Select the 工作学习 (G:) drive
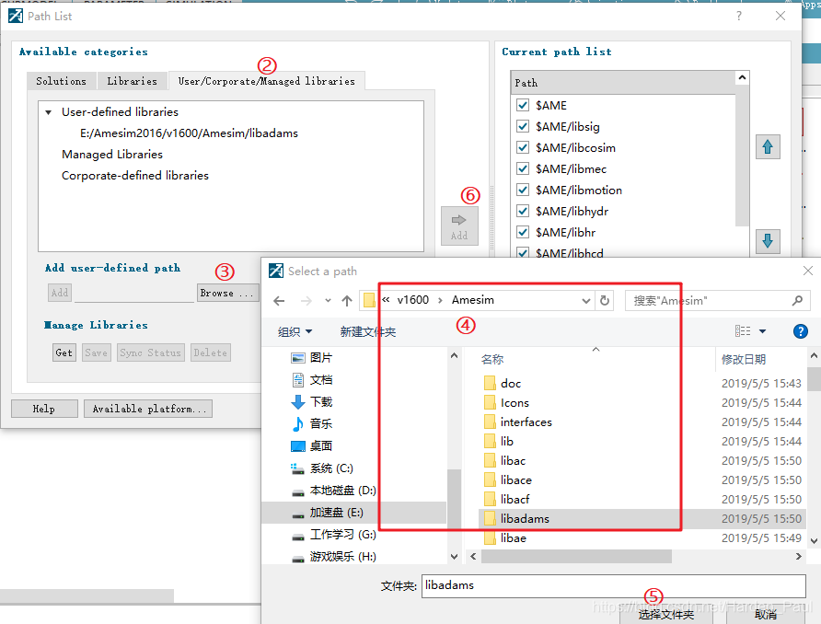821x624 pixels. pos(333,535)
